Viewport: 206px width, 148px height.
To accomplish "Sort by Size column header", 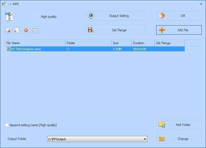I will [x=121, y=43].
